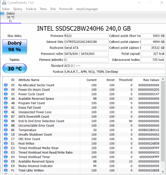The height and width of the screenshot is (175, 166).
Task: Click the blue orb beside Host Writes row
Action: pos(6,143)
